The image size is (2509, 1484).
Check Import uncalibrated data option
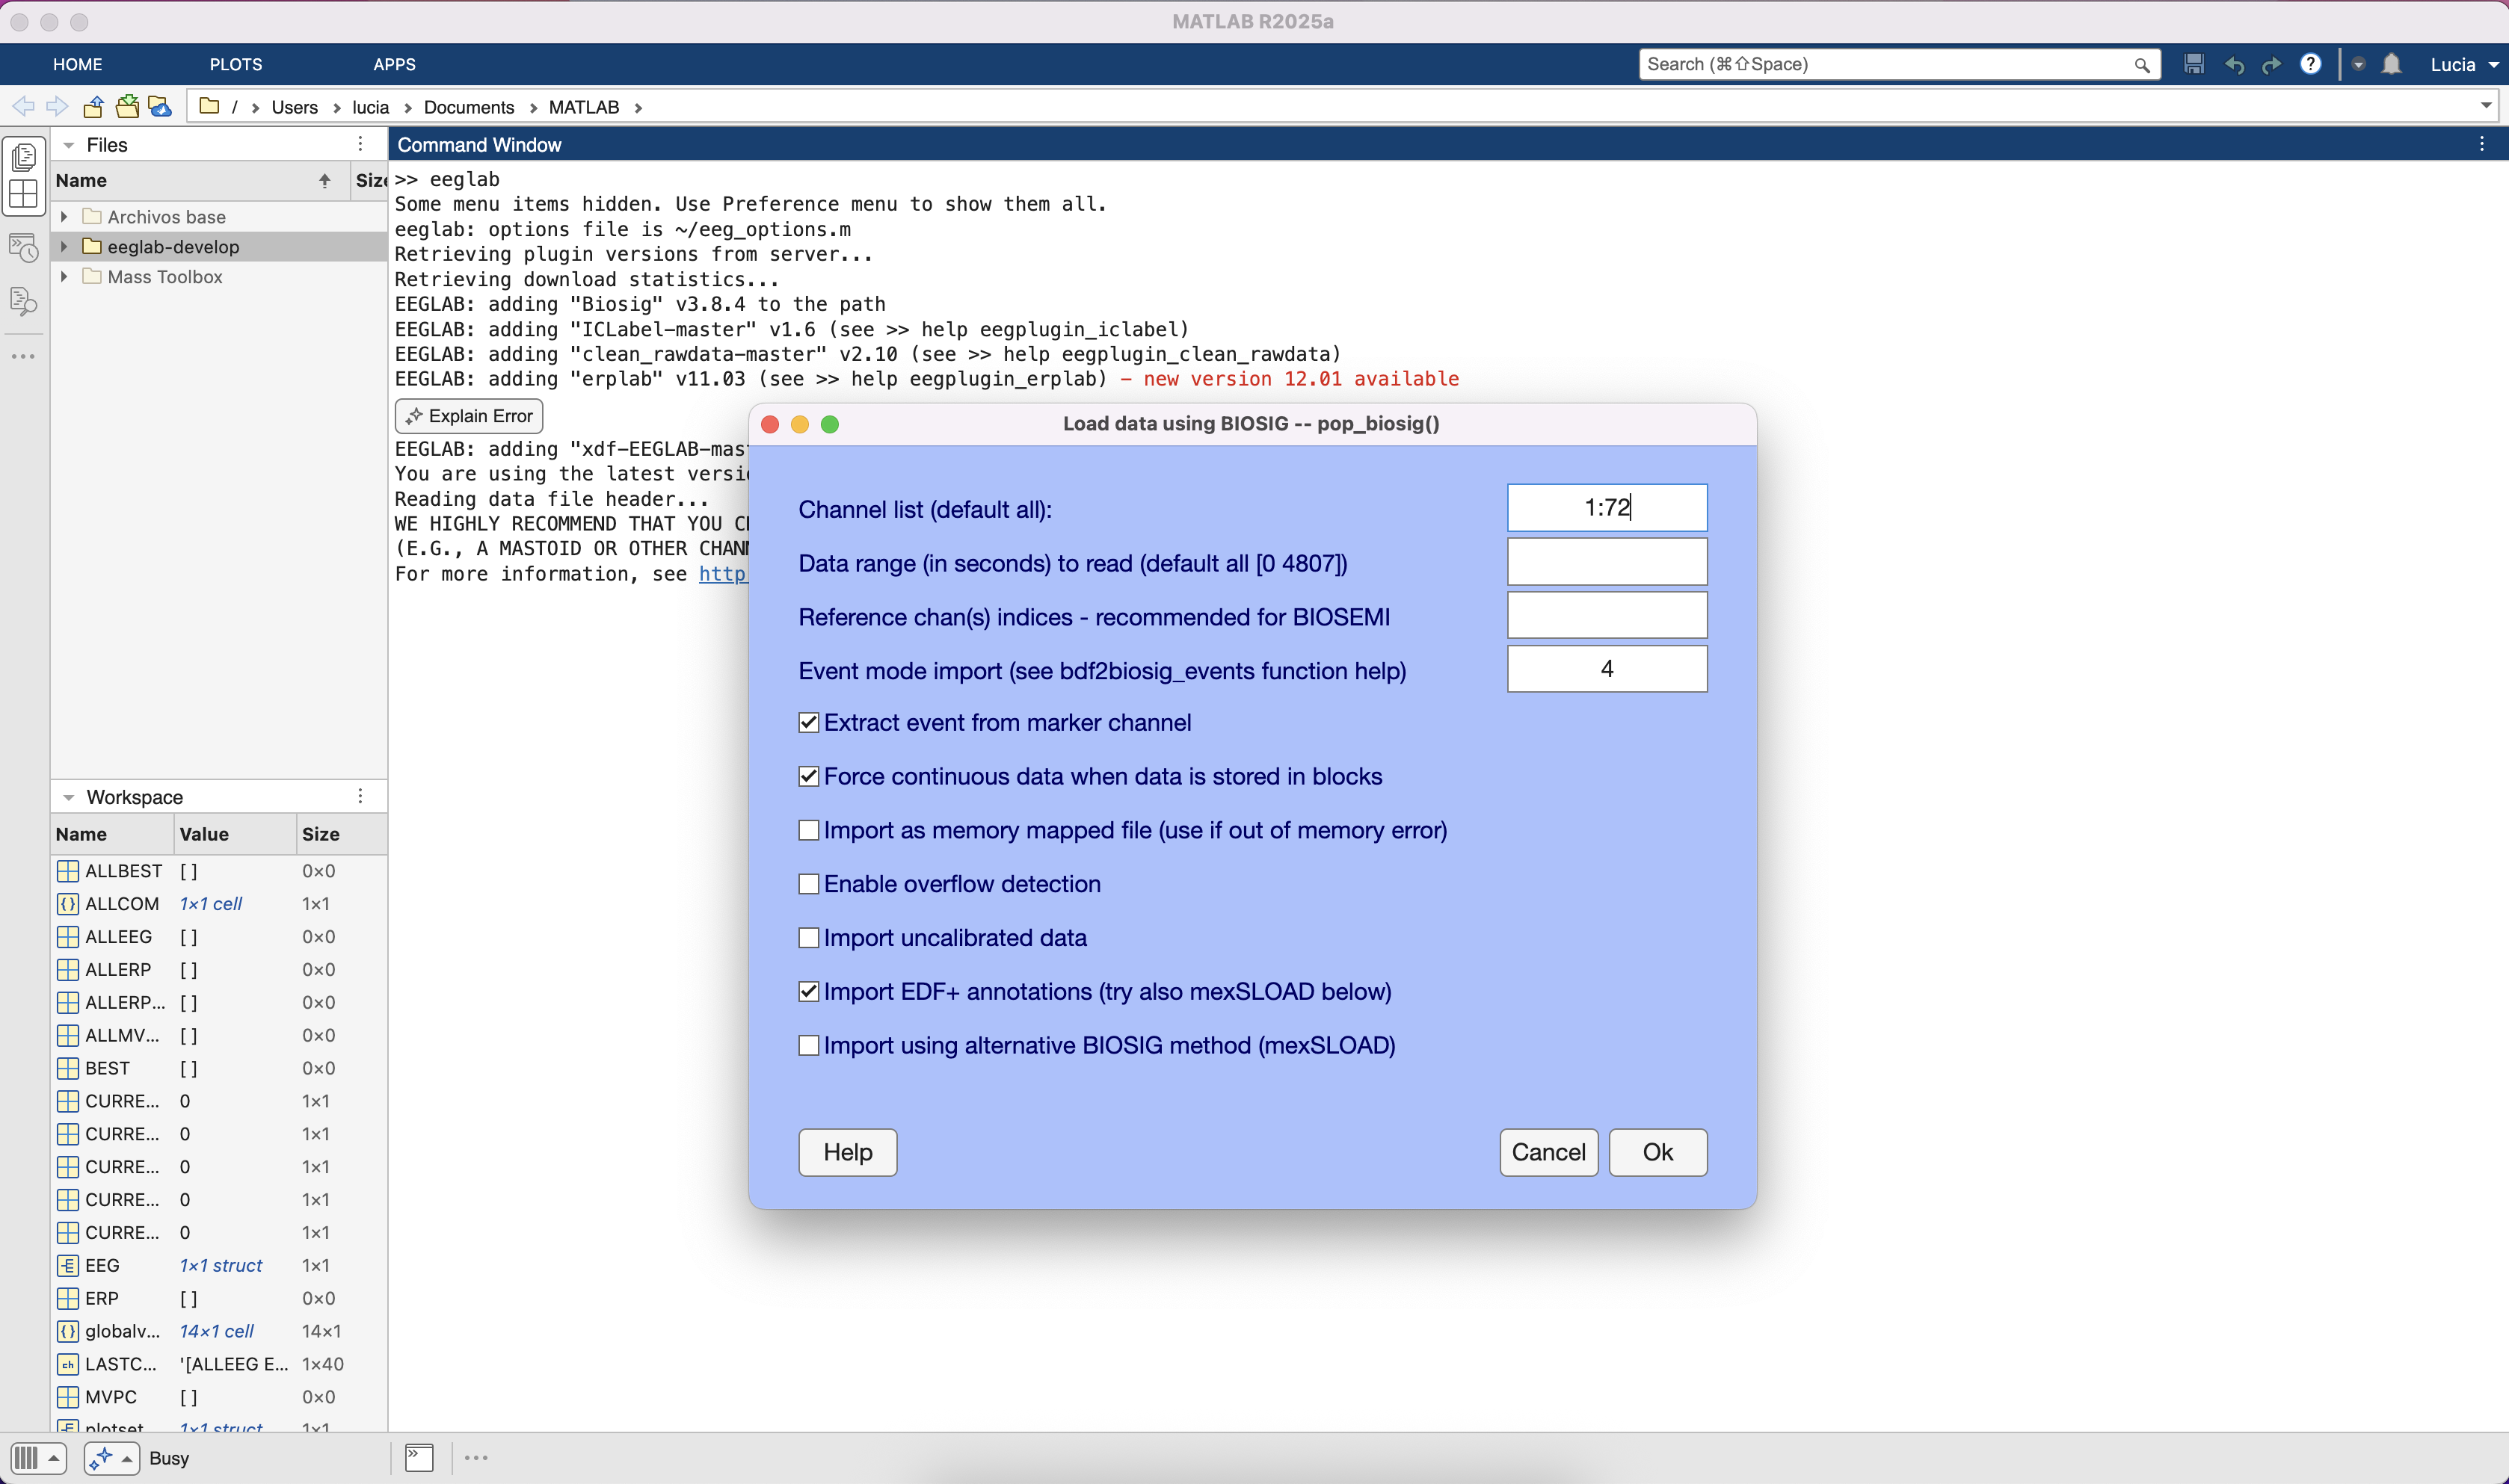click(x=808, y=938)
